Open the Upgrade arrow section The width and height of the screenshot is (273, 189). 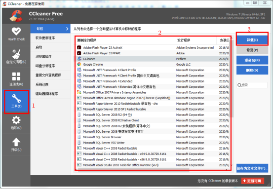(16, 145)
